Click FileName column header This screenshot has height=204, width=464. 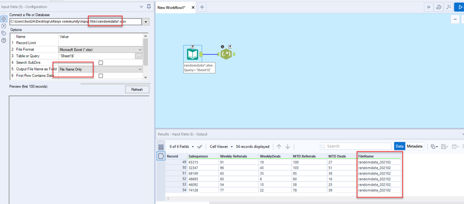[379, 156]
